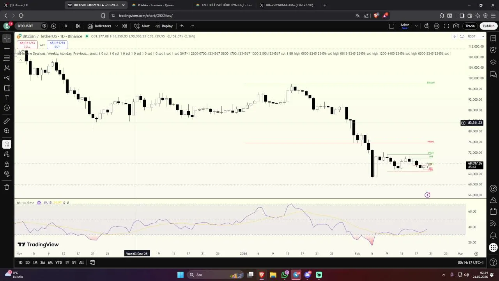Screen dimensions: 499x281
Task: Show the object tree layers panel
Action: pyautogui.click(x=493, y=62)
